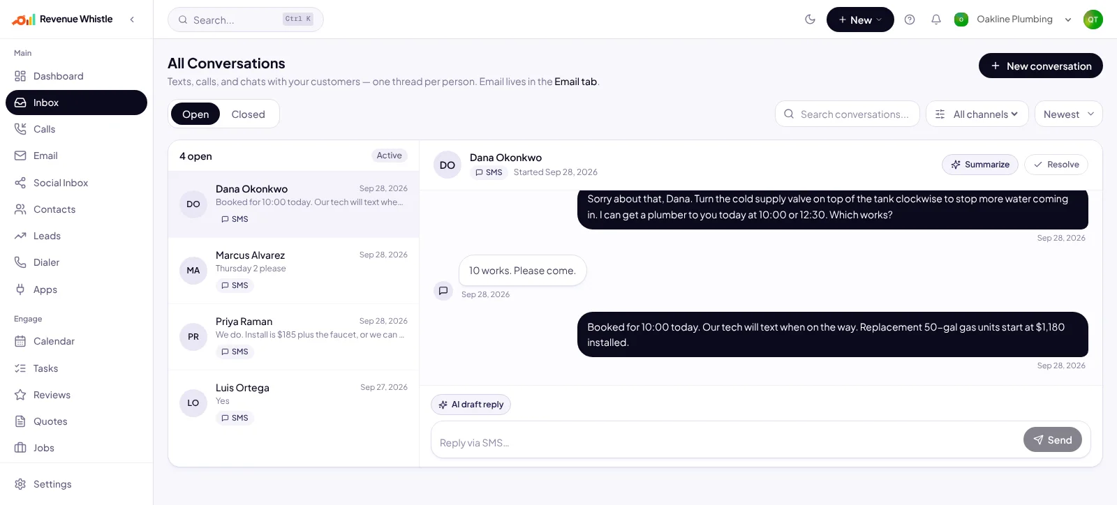The width and height of the screenshot is (1117, 505).
Task: Open the Calls section
Action: pyautogui.click(x=77, y=129)
